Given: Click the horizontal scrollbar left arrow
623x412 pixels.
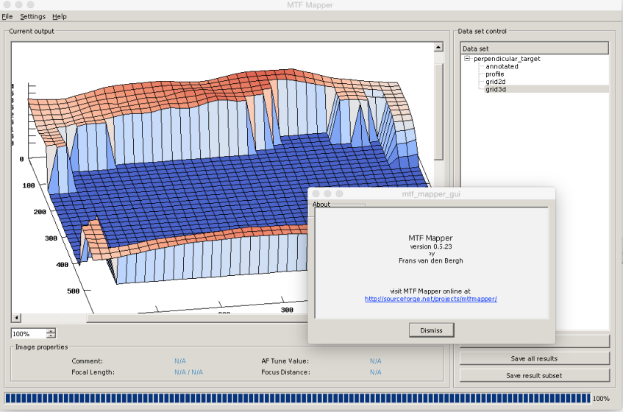Looking at the screenshot, I should [16, 318].
